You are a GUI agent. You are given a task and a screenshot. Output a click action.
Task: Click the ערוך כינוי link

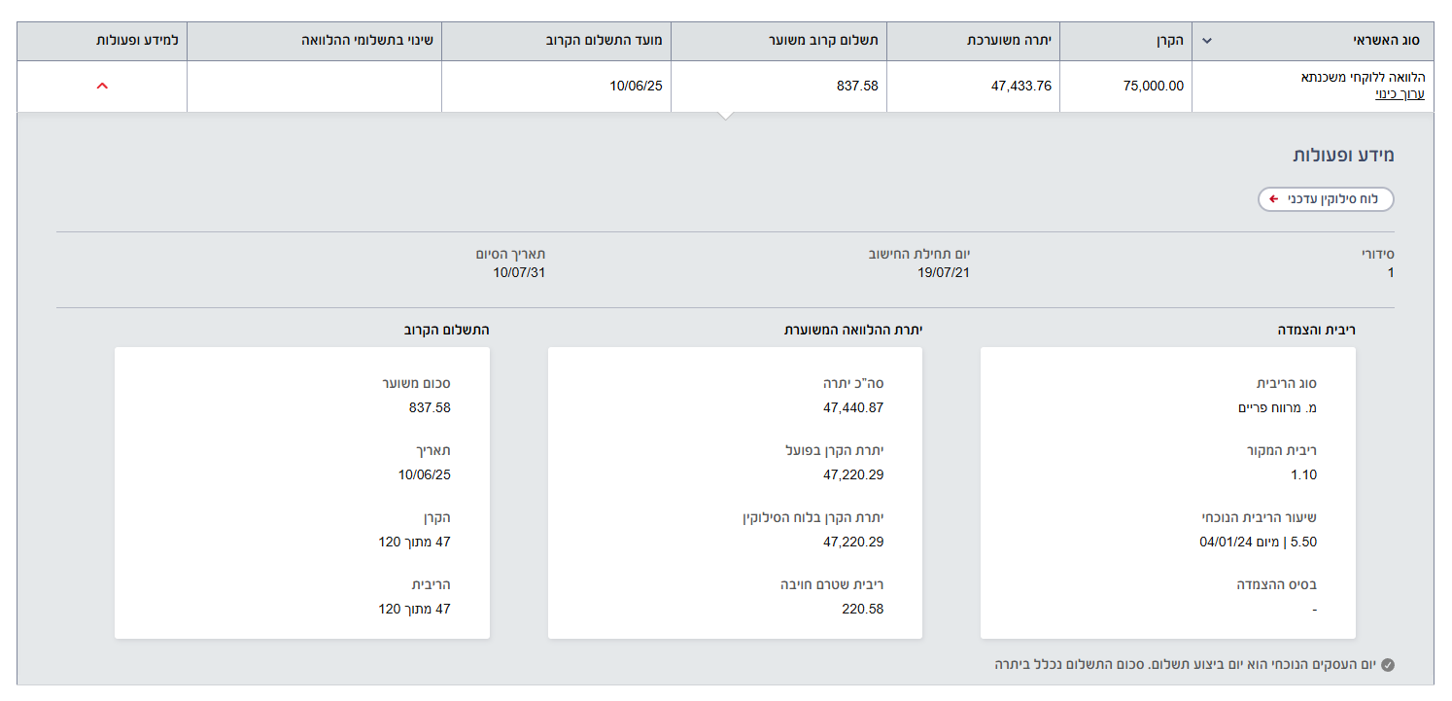(1399, 94)
